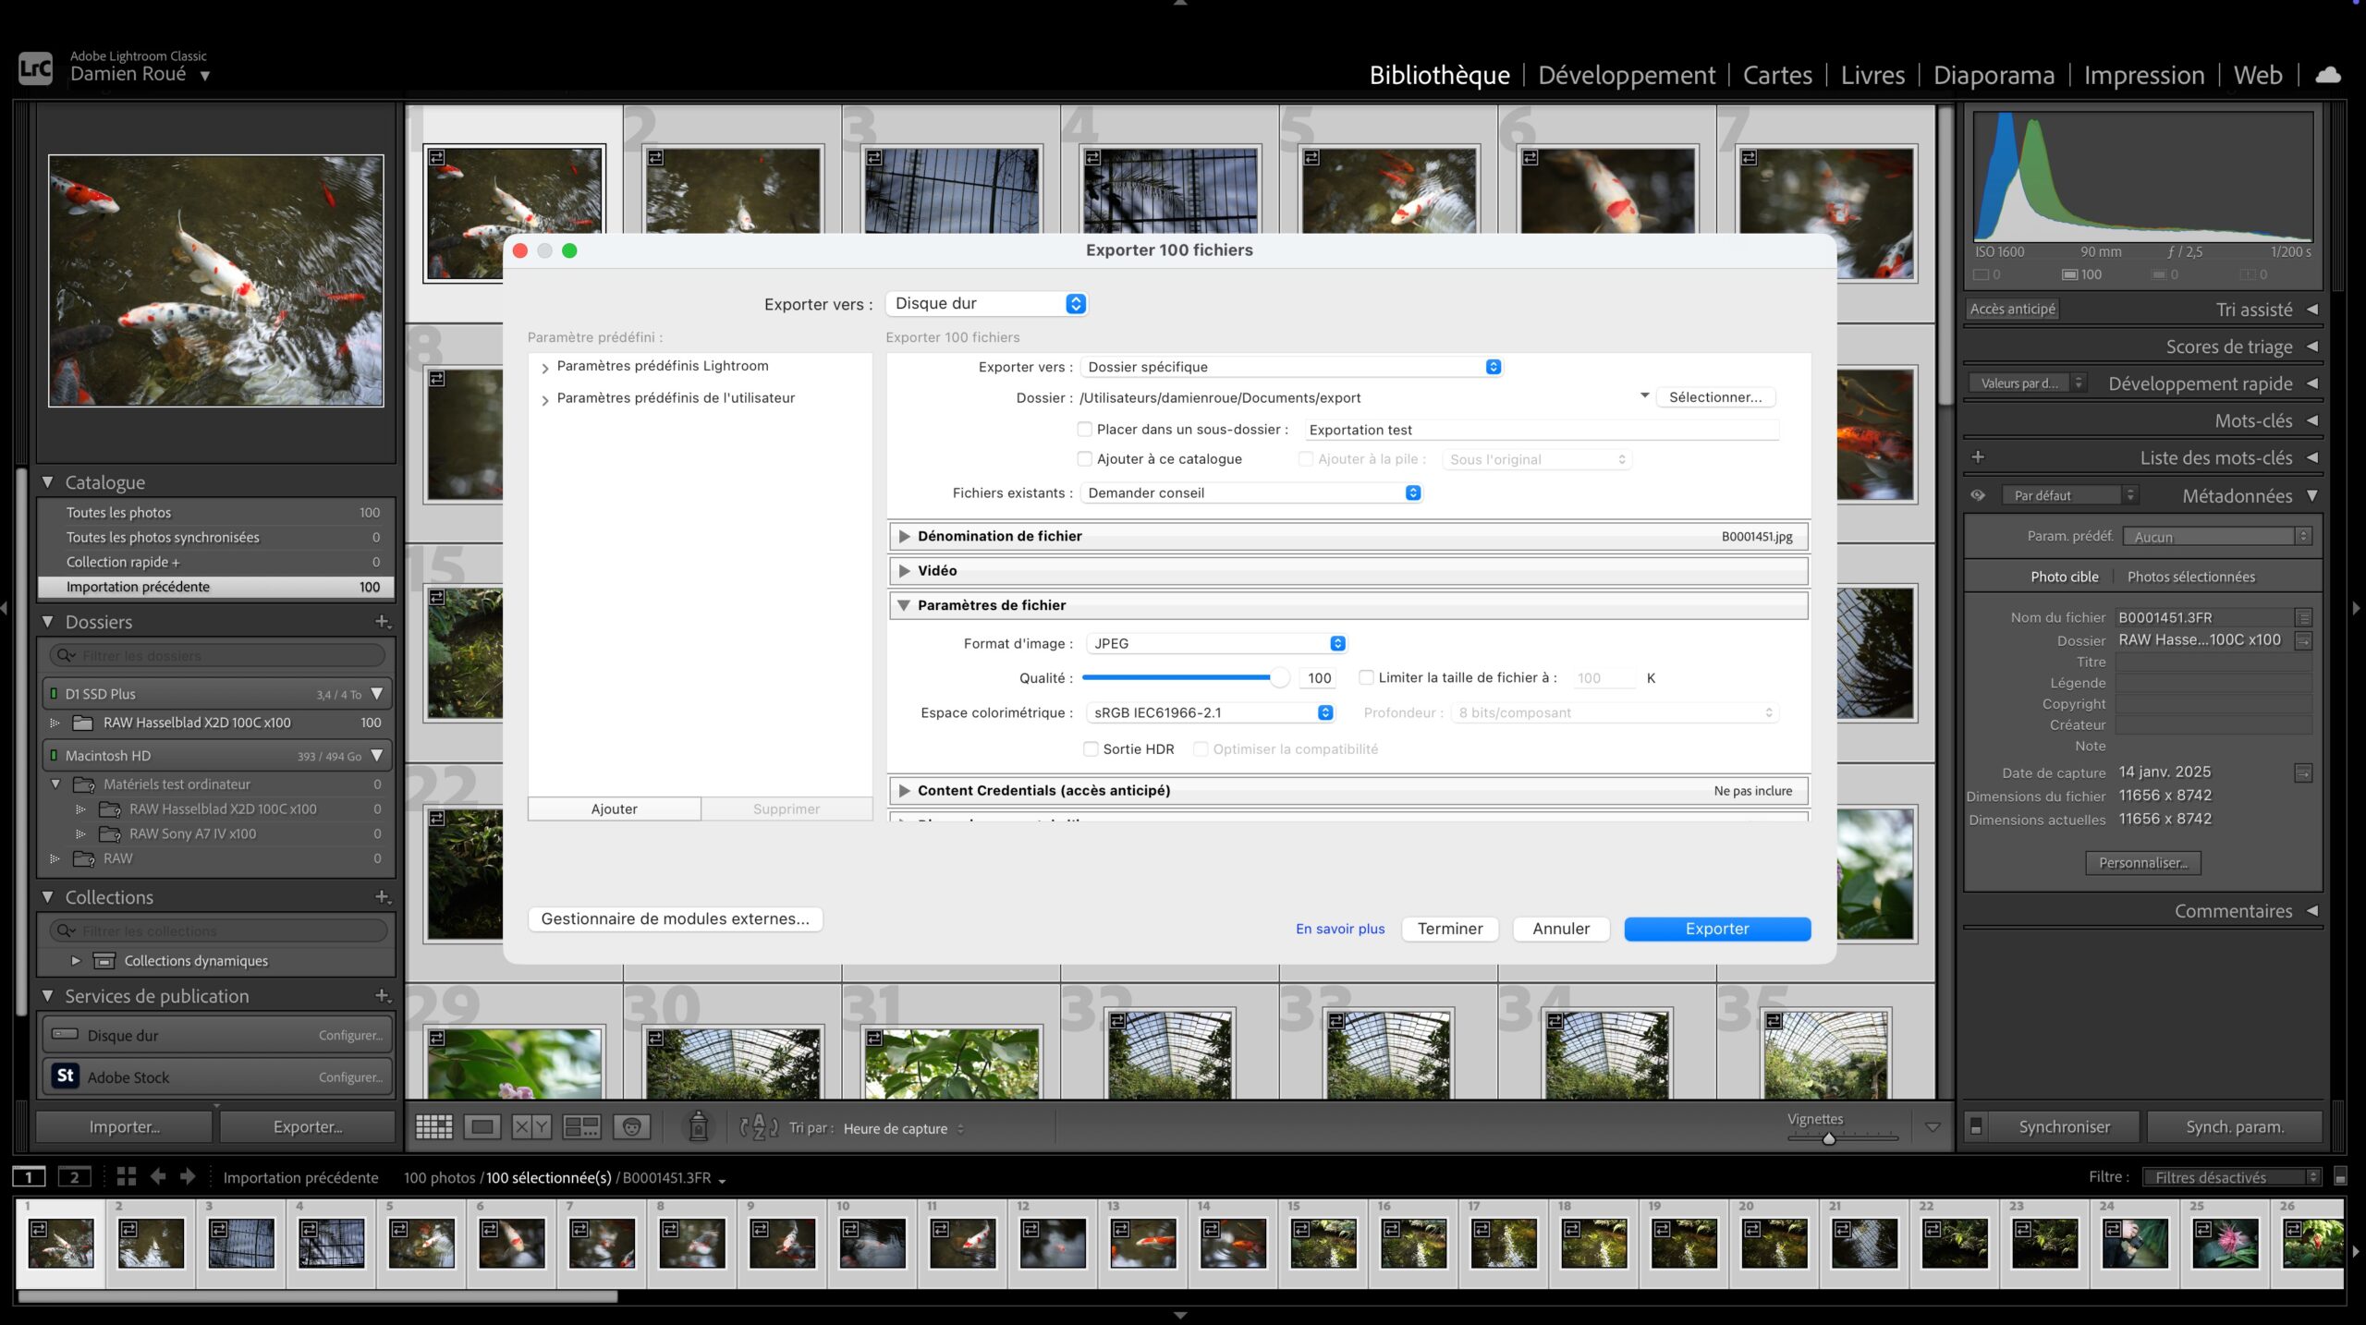Open the people face view icon
Viewport: 2366px width, 1325px height.
click(632, 1126)
